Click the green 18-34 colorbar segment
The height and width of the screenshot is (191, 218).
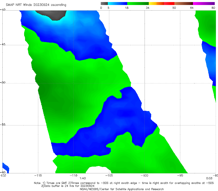tap(138, 4)
